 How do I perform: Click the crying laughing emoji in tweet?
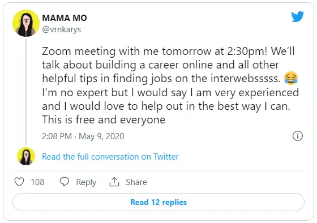[x=291, y=78]
